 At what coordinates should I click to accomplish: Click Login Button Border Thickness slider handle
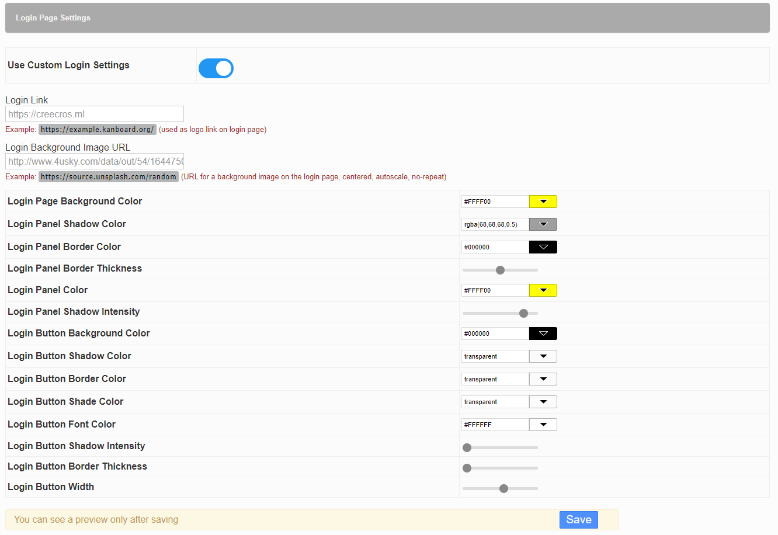click(x=467, y=468)
